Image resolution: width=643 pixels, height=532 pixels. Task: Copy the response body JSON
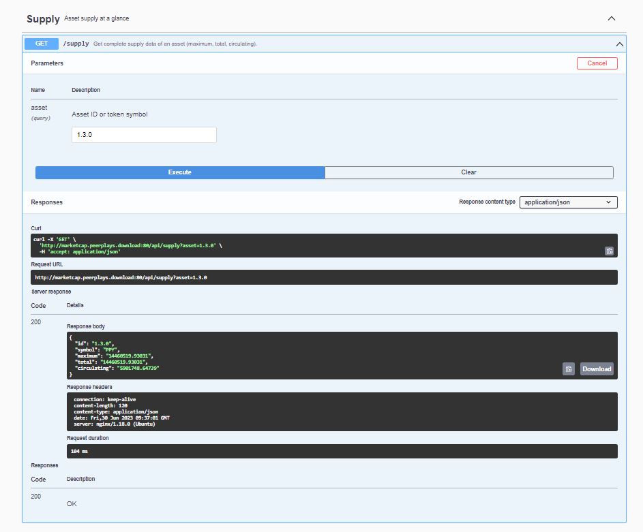click(x=569, y=369)
